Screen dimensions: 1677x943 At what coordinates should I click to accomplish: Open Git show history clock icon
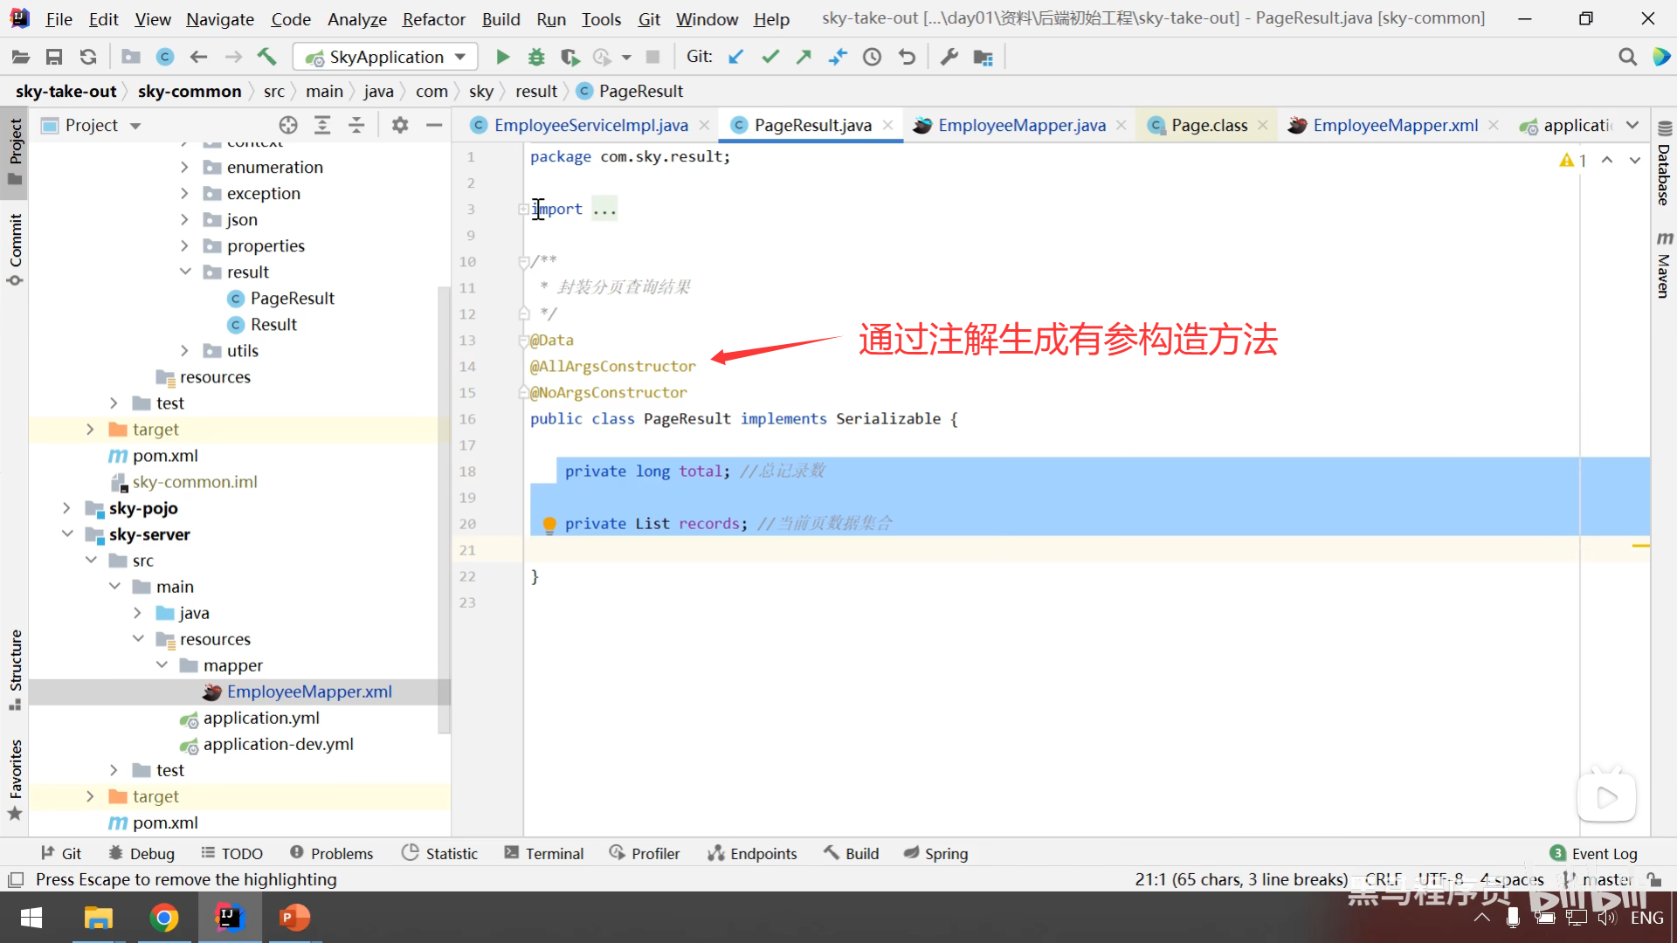(x=872, y=58)
